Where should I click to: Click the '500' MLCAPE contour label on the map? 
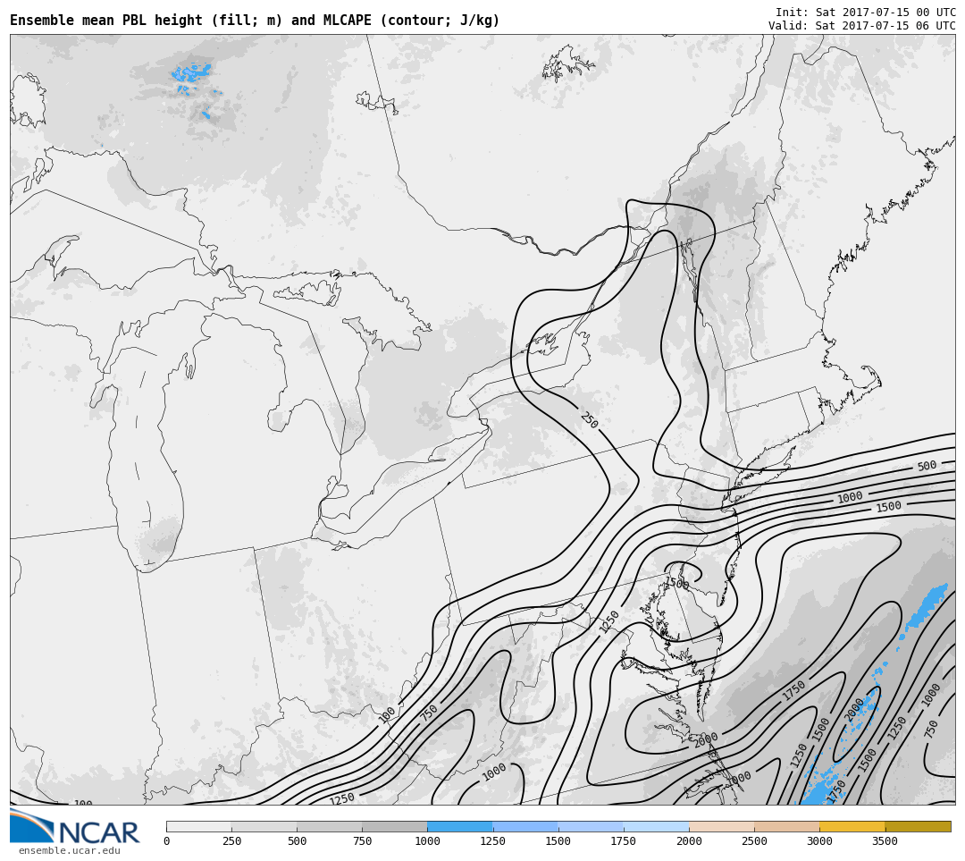(927, 466)
